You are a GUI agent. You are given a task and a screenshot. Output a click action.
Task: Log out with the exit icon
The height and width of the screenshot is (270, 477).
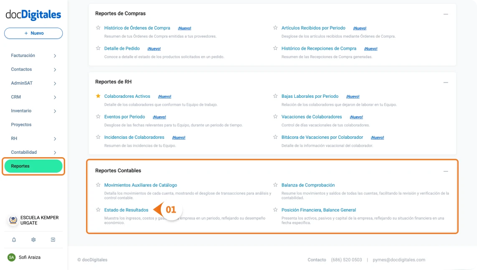[53, 239]
